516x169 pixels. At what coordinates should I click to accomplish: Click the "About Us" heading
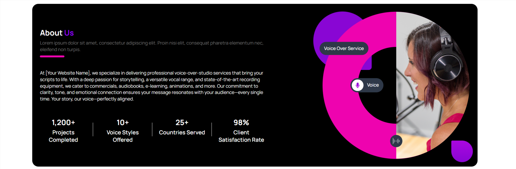[x=57, y=33]
